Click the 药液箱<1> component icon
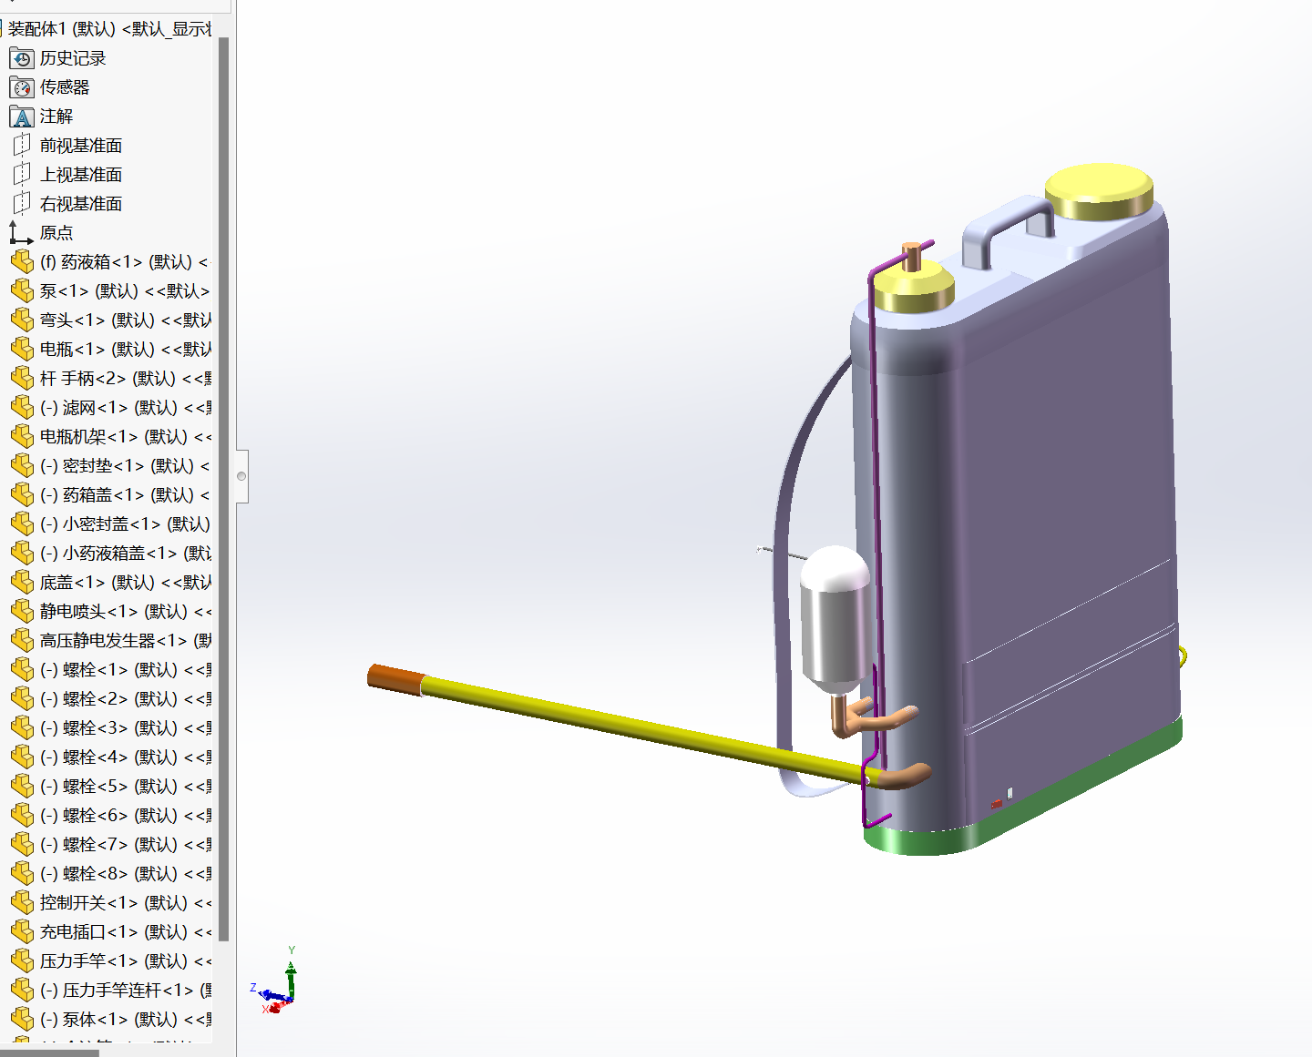The image size is (1312, 1057). [x=22, y=262]
